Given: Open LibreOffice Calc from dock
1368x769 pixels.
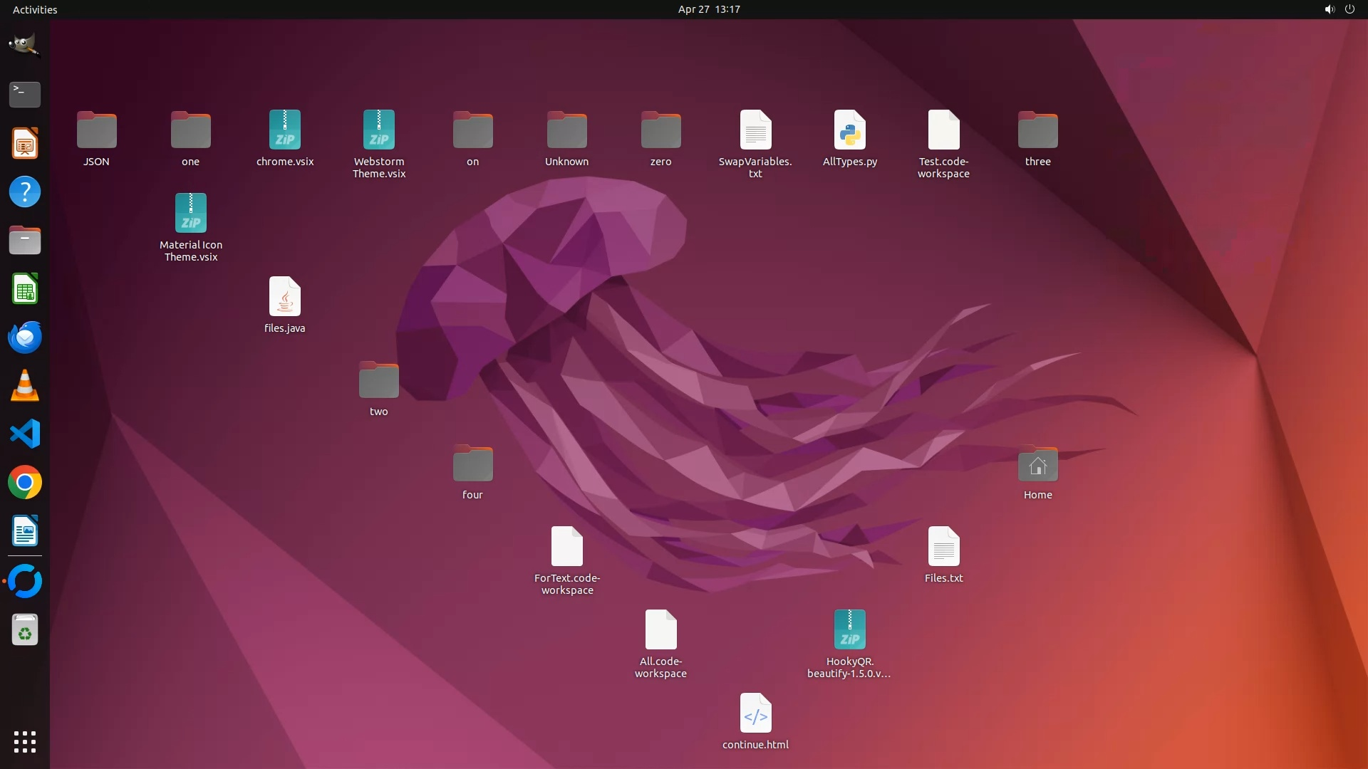Looking at the screenshot, I should click(24, 289).
